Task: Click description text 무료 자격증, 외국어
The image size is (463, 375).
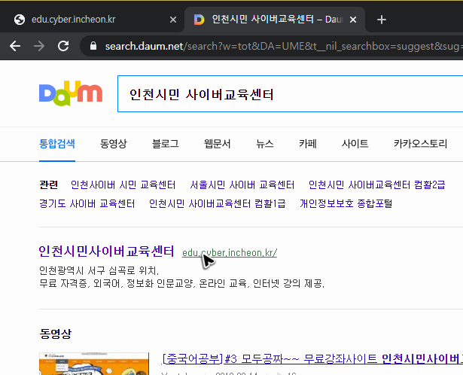Action: tap(81, 283)
